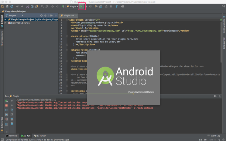Viewport: 226px width, 141px height.
Task: Click the Rerun Plugin icon in the Run panel
Action: pos(6,101)
